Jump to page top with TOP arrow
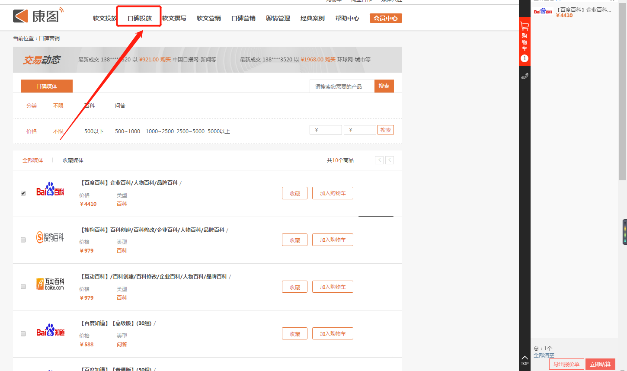The height and width of the screenshot is (371, 627). point(525,360)
